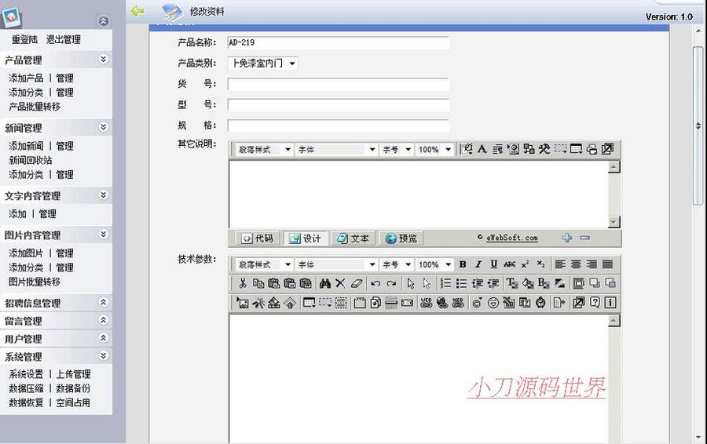The width and height of the screenshot is (707, 444).
Task: Increase editor height with blue plus icon
Action: [567, 238]
